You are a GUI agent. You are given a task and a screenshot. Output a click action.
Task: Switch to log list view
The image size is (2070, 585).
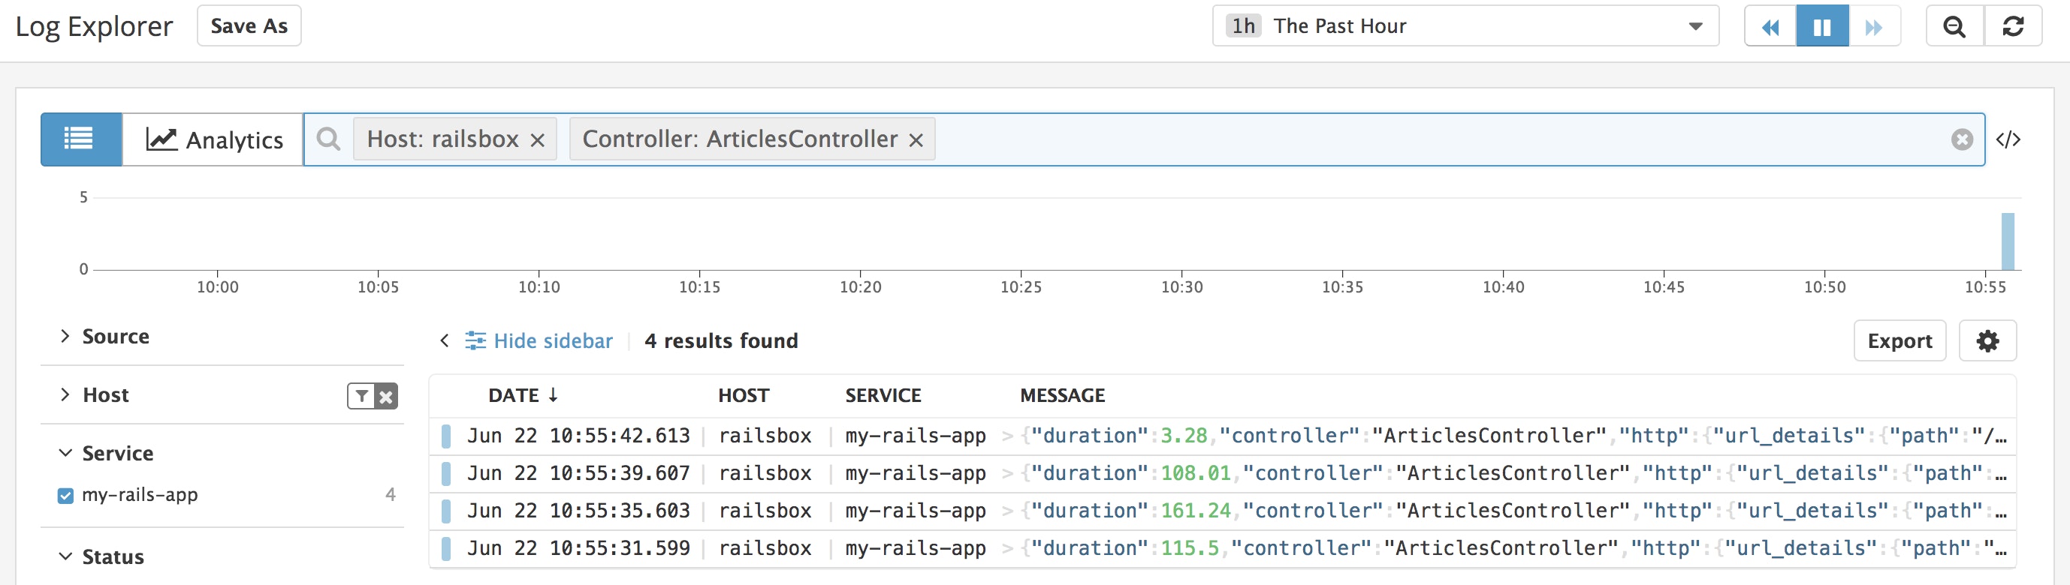coord(81,139)
